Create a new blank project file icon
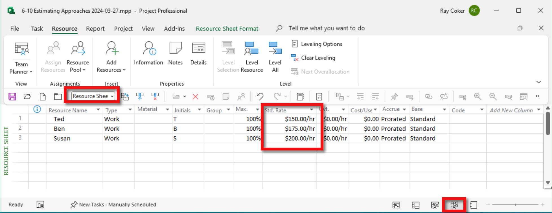The image size is (552, 213). coord(43,97)
